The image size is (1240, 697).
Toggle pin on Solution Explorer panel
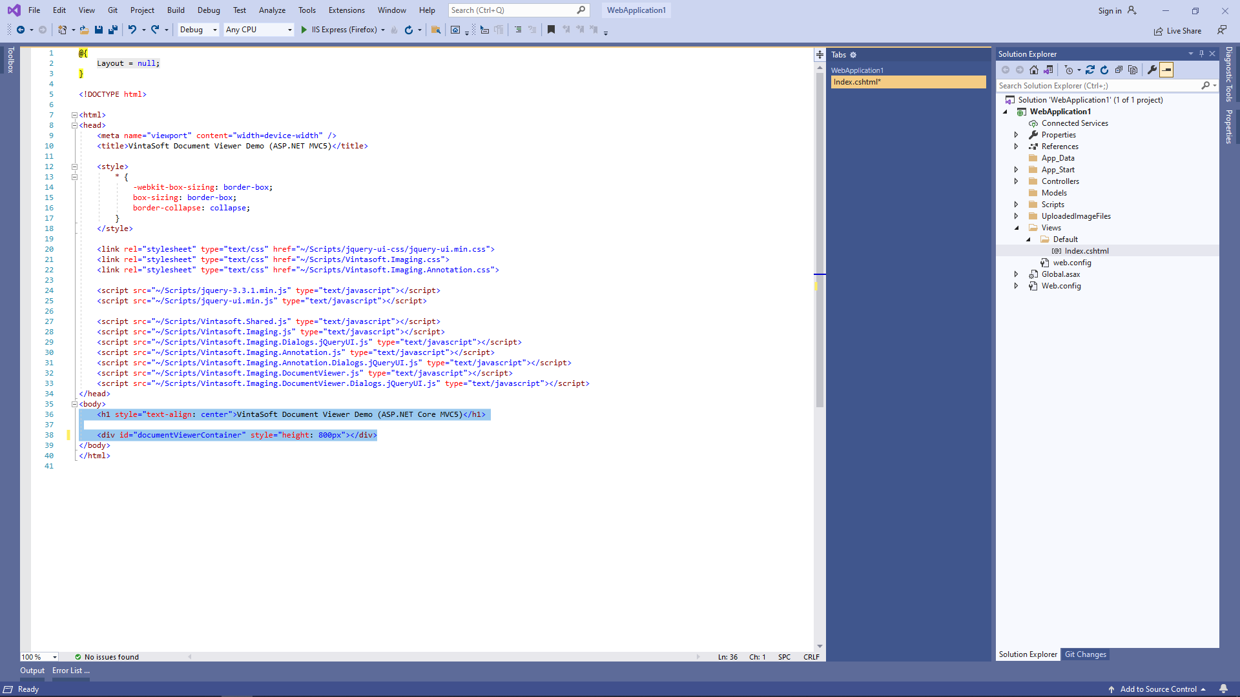[1201, 54]
